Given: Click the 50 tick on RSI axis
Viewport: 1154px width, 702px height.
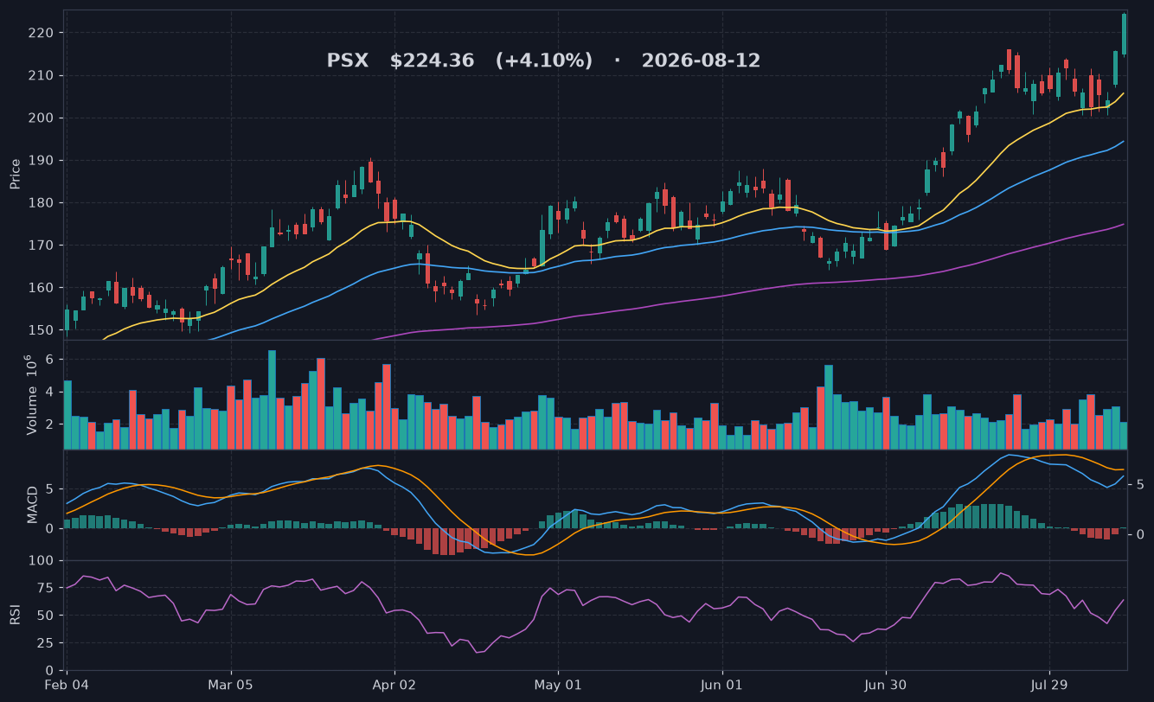Looking at the screenshot, I should point(46,616).
